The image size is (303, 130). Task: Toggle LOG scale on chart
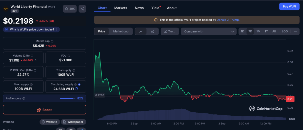coord(285,31)
